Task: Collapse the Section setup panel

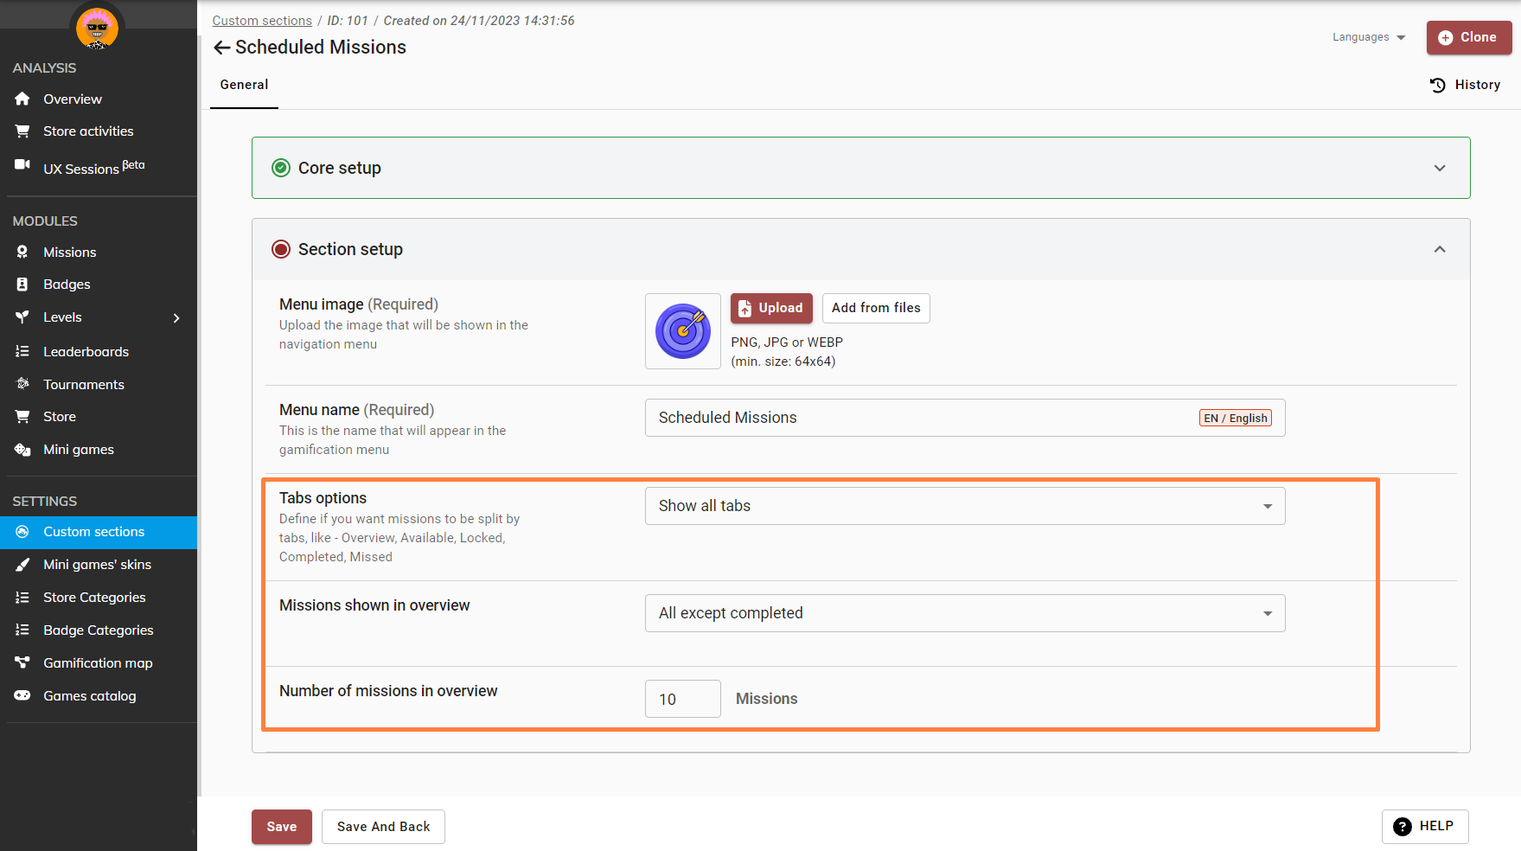Action: (1439, 249)
